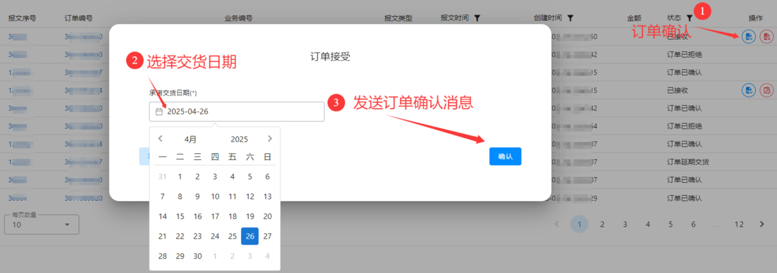Click the 确认 button in the dialog
This screenshot has height=273, width=777.
505,156
